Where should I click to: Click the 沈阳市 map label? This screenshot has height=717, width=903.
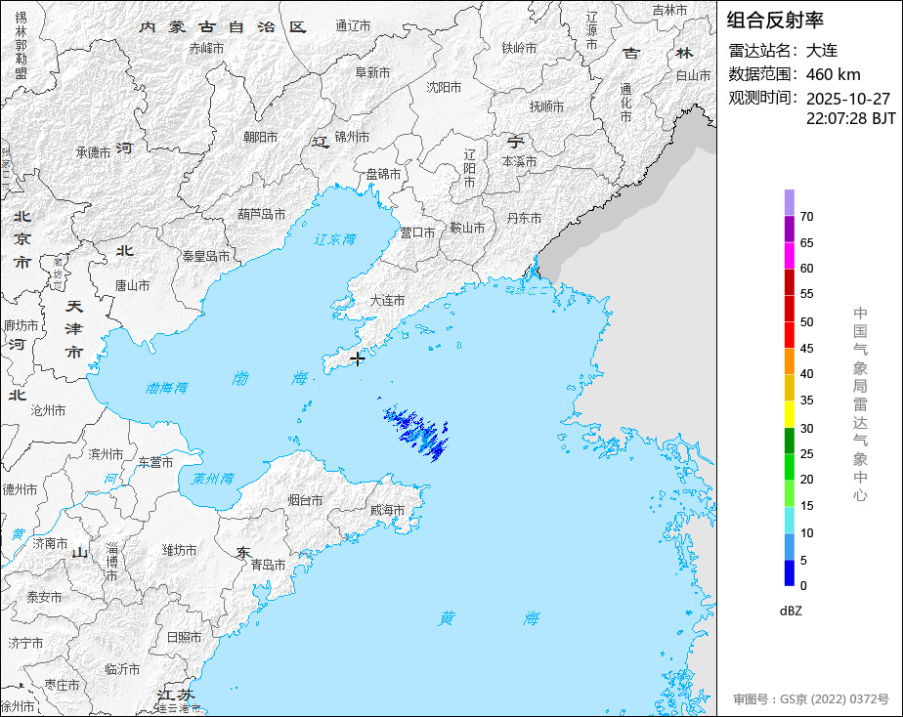click(x=444, y=88)
